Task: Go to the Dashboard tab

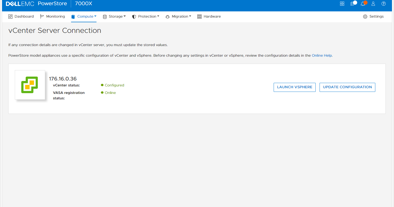Action: click(x=21, y=17)
